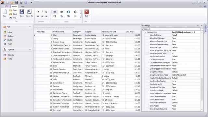Toggle Bold formatting

(38, 12)
